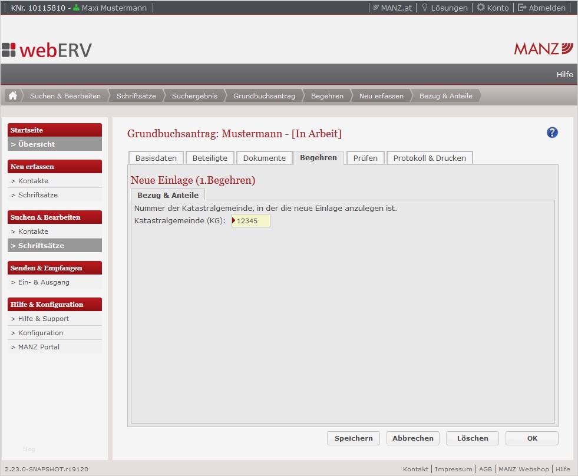Open MANZ Portal in sidebar

(55, 346)
